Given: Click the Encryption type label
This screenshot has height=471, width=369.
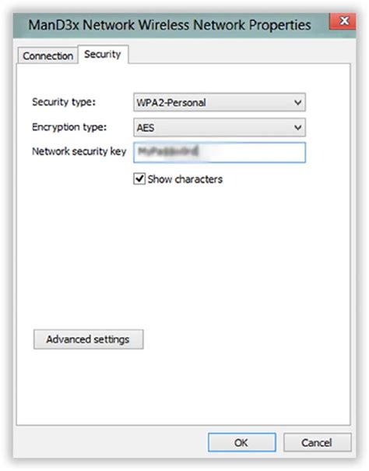Looking at the screenshot, I should tap(69, 127).
